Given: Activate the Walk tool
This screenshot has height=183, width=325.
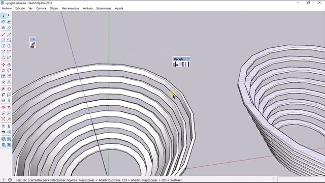Looking at the screenshot, I should tap(9, 126).
